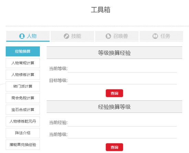Open 阵法介绍 from the sidebar
Image resolution: width=189 pixels, height=153 pixels.
pos(23,133)
